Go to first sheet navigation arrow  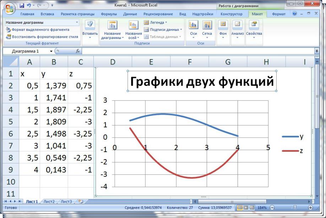[6, 201]
